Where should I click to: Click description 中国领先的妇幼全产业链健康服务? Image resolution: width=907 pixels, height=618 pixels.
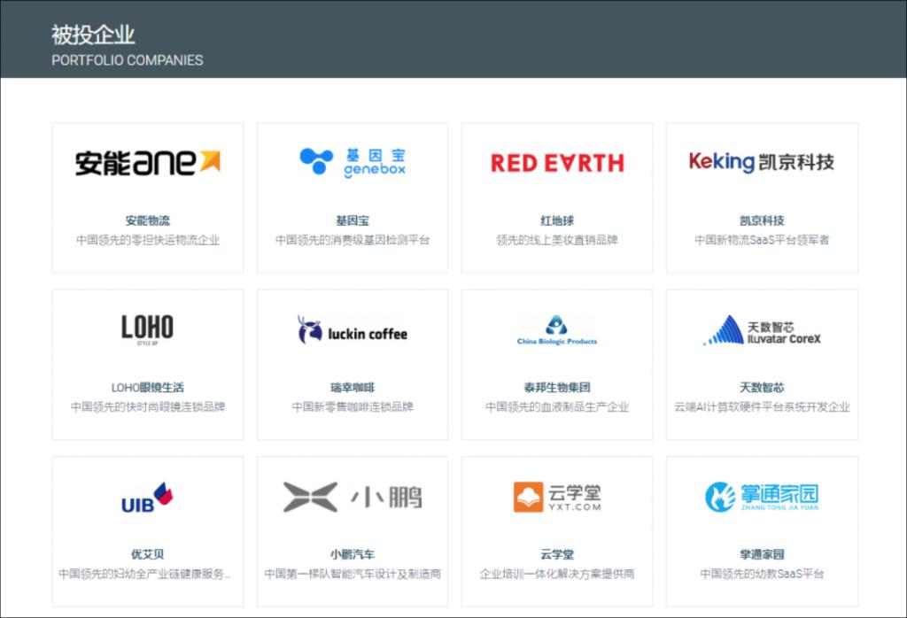click(144, 574)
